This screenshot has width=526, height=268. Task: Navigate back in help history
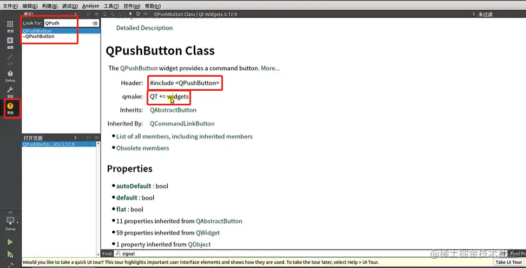point(113,15)
